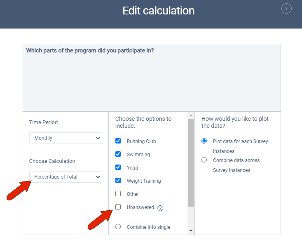Image resolution: width=302 pixels, height=240 pixels.
Task: Select Combine data across Survey Instances
Action: point(204,160)
